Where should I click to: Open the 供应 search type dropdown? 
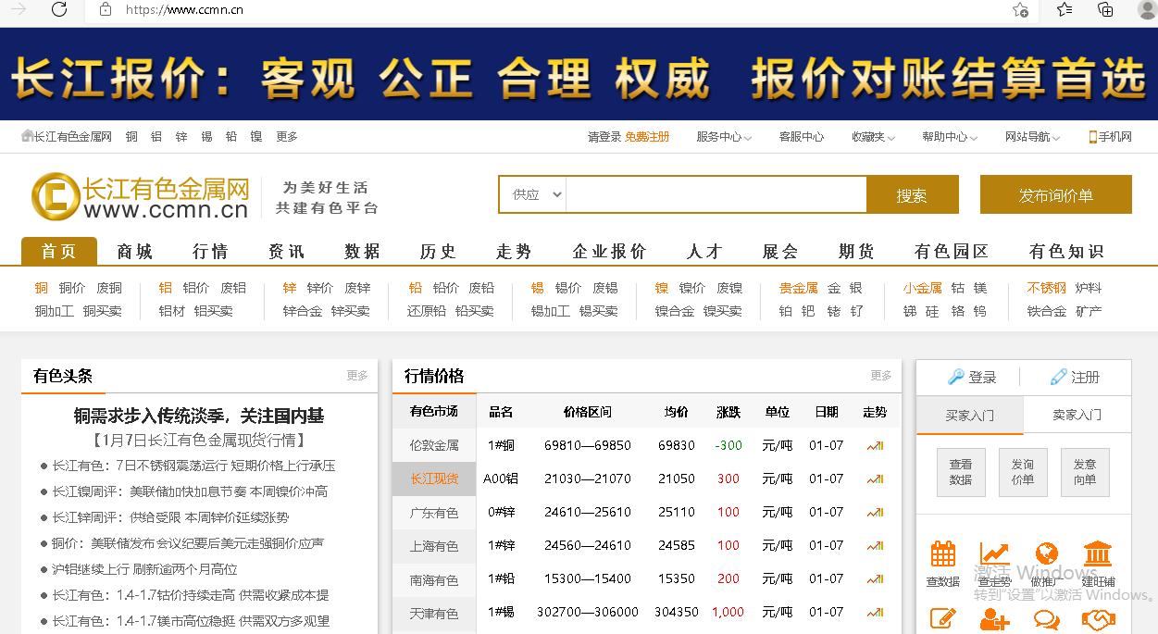[533, 194]
